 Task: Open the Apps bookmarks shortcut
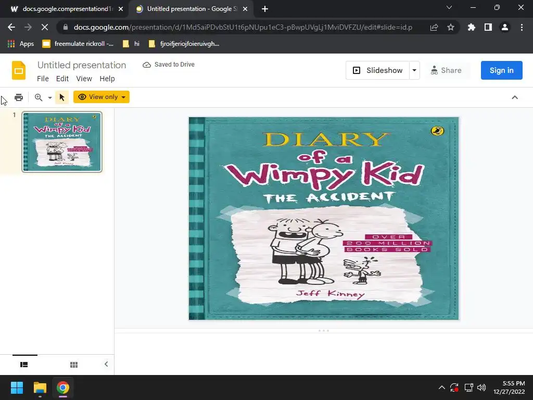(21, 44)
